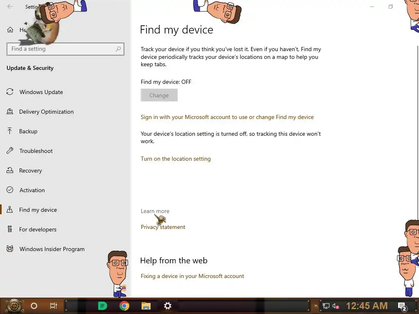This screenshot has height=314, width=419.
Task: Focus the Find a setting search box
Action: click(65, 49)
